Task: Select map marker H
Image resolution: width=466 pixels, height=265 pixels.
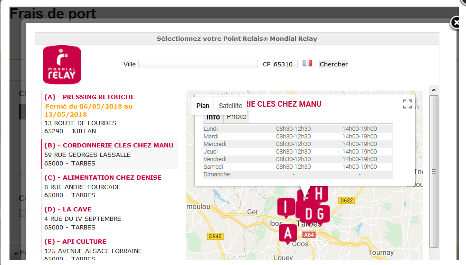Action: point(319,194)
